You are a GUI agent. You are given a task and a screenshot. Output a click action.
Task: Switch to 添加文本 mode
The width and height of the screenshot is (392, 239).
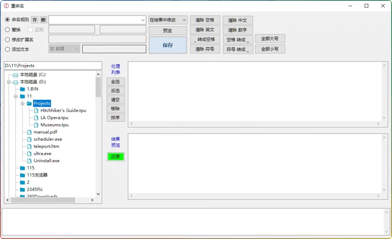tap(7, 48)
